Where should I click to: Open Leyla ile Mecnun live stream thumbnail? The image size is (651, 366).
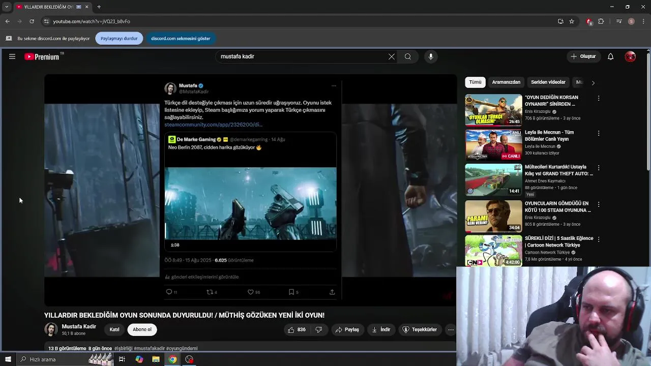pos(493,145)
